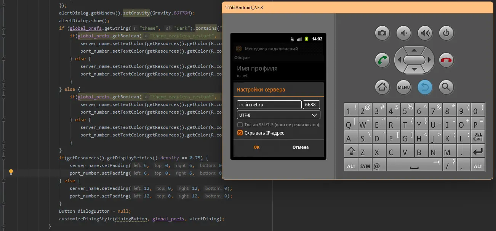
Task: Click the emulator camera button
Action: 382,33
